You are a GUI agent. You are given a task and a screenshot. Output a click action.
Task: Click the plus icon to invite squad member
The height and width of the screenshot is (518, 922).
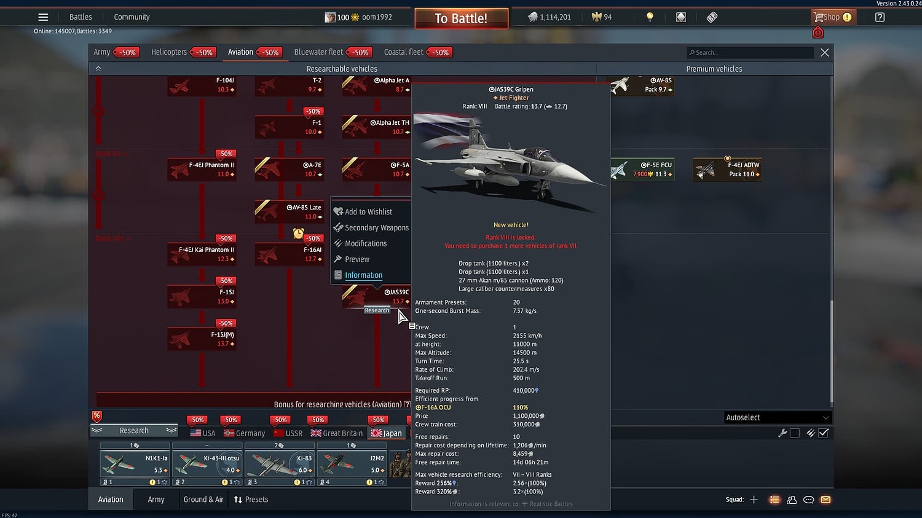[755, 500]
